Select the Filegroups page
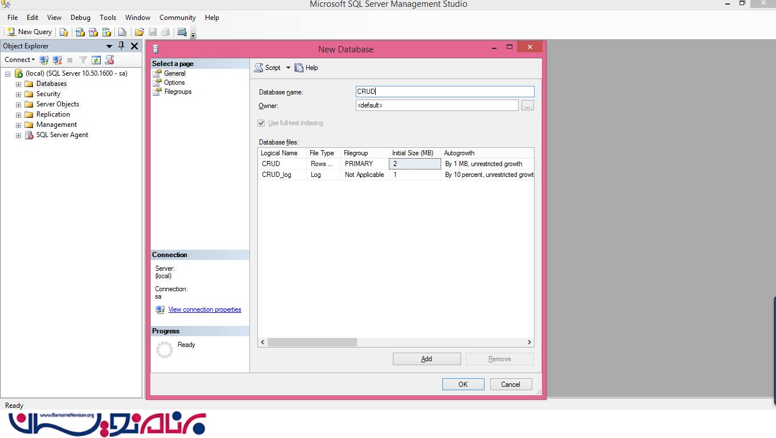Screen dimensions: 776x438 click(178, 92)
